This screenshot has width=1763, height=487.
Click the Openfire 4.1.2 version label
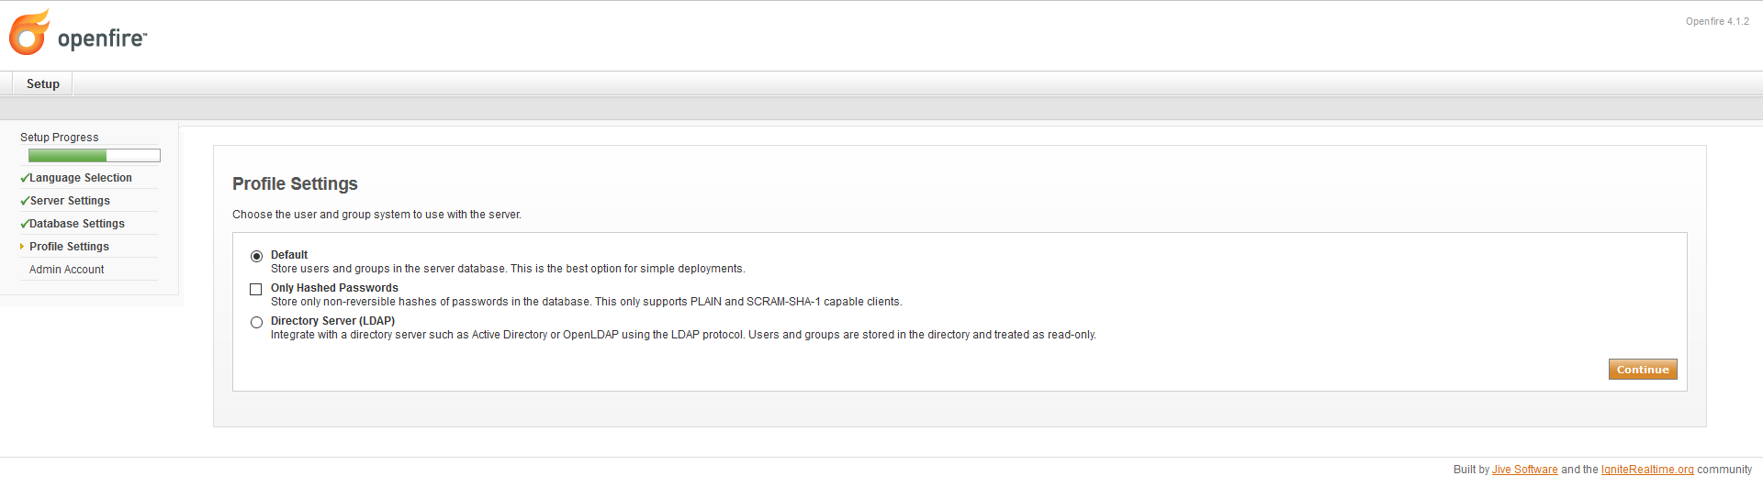coord(1717,21)
